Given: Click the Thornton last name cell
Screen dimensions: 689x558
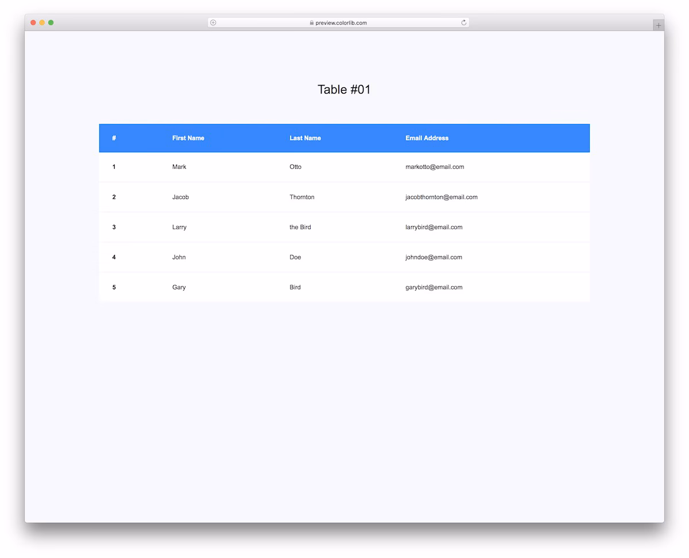Looking at the screenshot, I should tap(302, 197).
